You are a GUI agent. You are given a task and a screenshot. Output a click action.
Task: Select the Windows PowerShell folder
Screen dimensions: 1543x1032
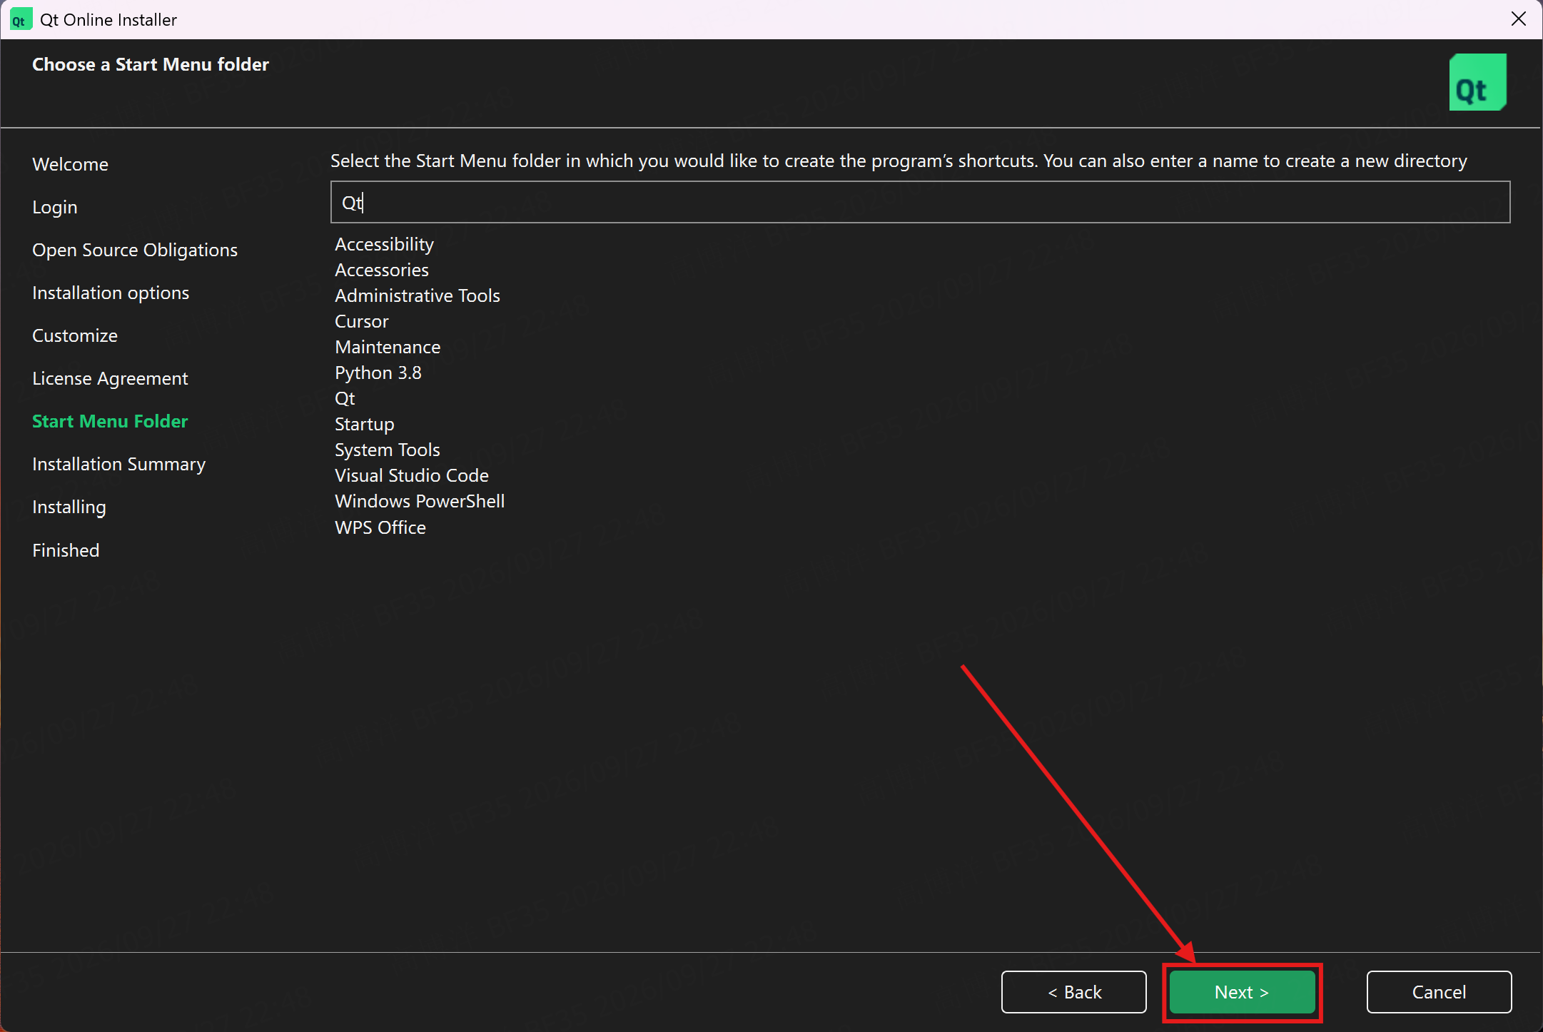tap(420, 501)
